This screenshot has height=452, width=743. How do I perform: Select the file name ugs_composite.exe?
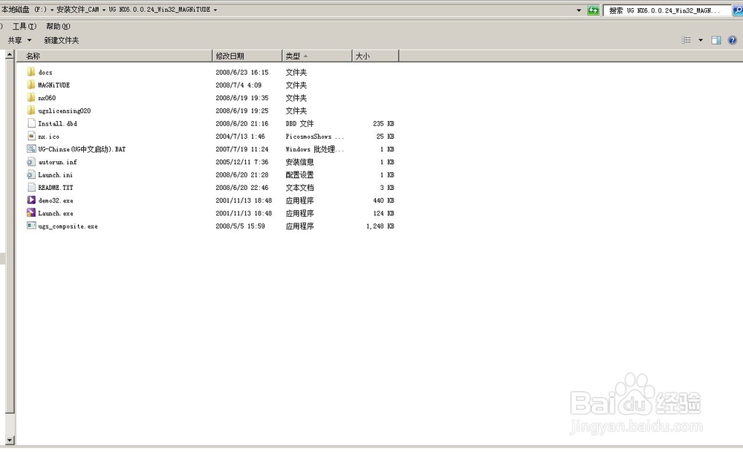tap(68, 226)
